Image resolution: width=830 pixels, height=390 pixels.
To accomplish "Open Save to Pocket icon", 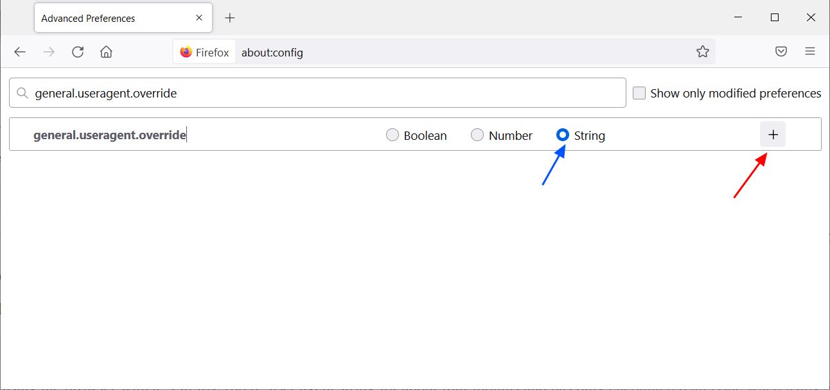I will click(x=781, y=52).
